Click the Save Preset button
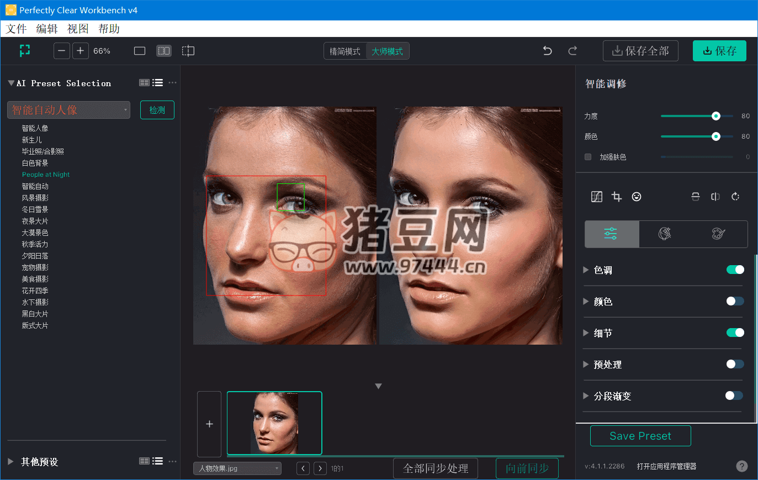 coord(640,436)
